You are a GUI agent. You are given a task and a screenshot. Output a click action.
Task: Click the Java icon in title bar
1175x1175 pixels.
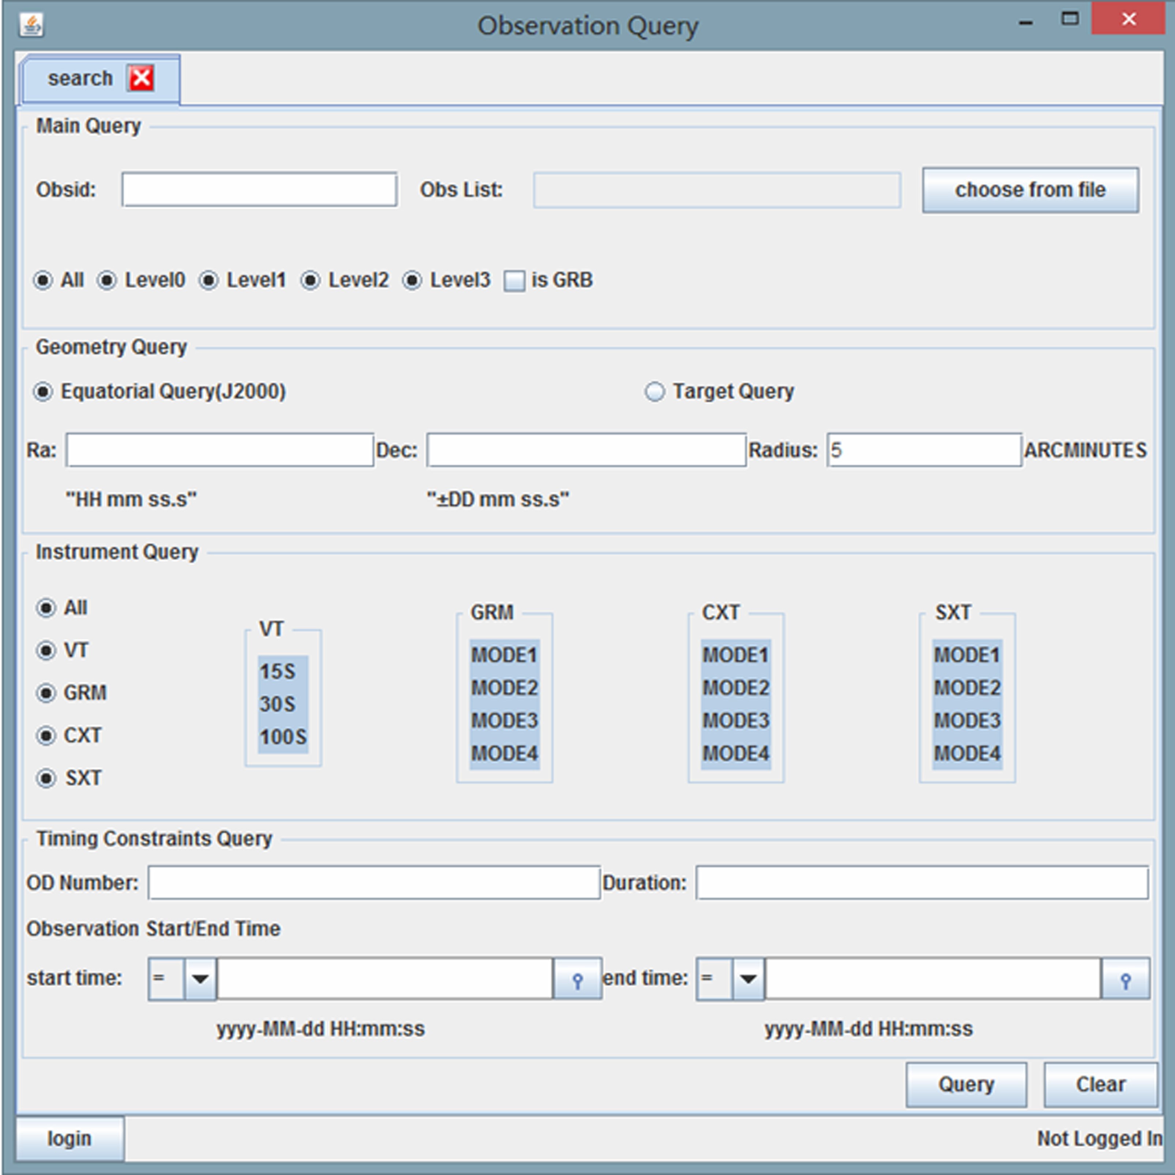(31, 25)
